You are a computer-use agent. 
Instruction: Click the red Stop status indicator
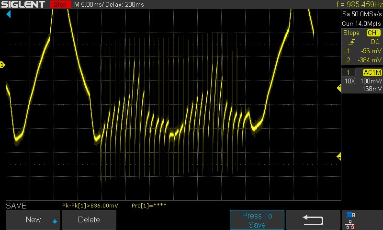[61, 4]
